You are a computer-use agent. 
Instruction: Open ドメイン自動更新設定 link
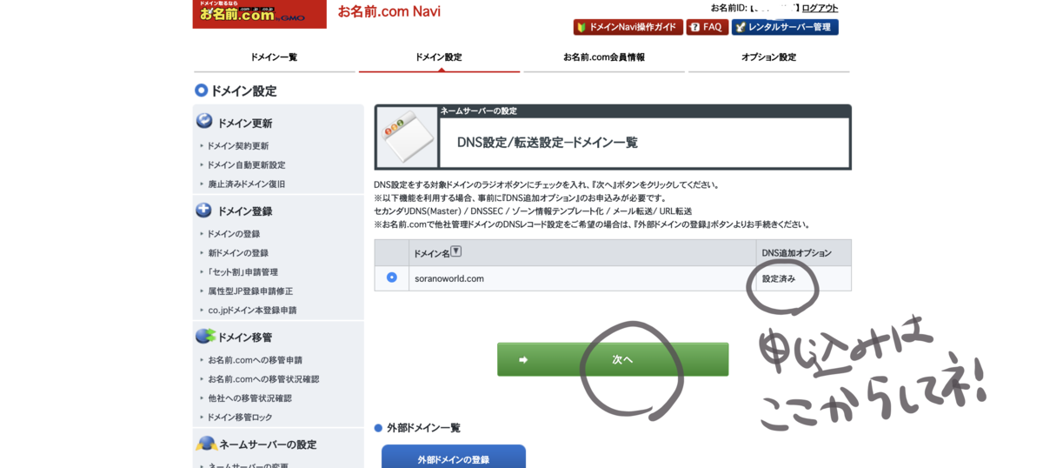tap(246, 165)
